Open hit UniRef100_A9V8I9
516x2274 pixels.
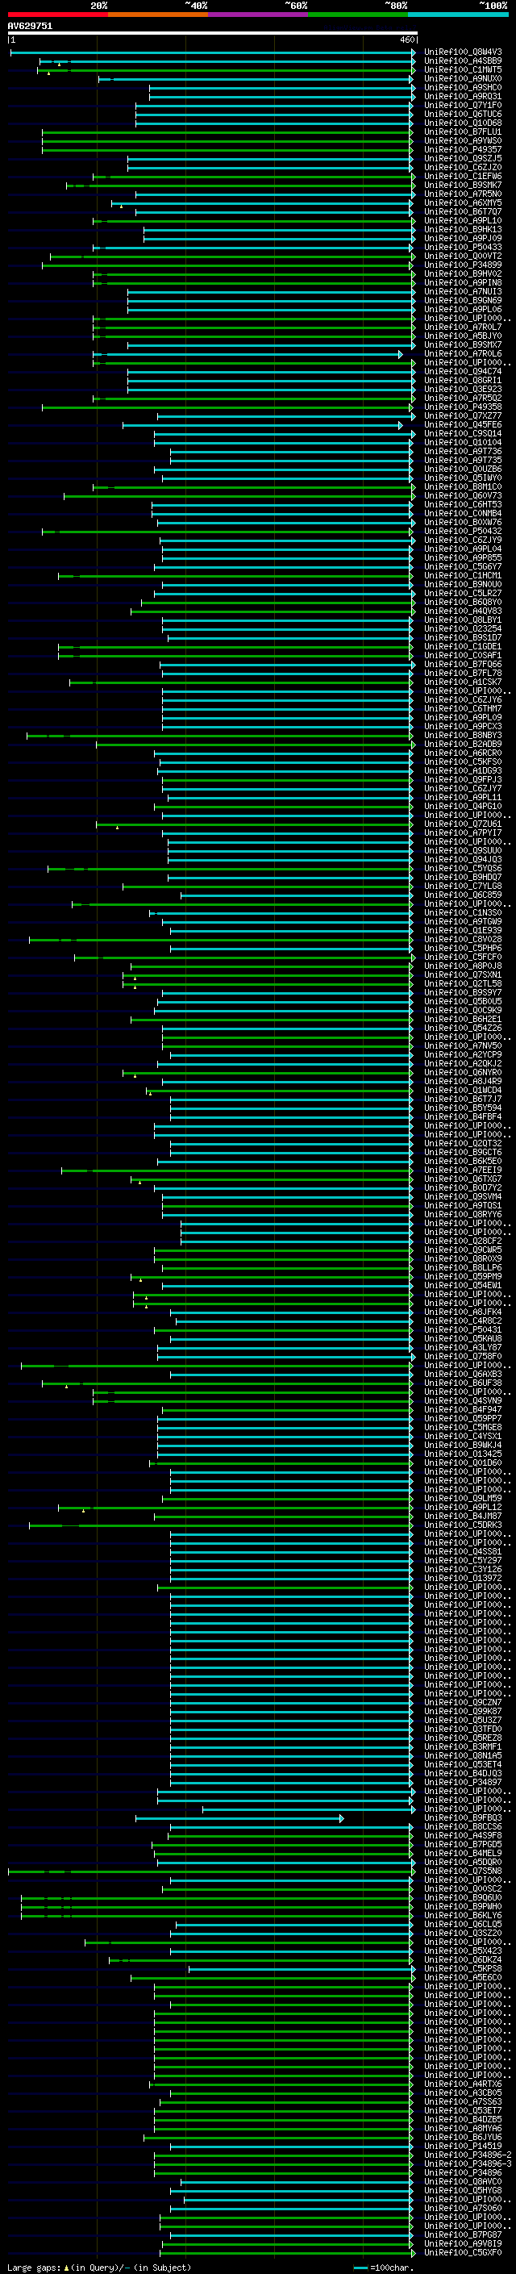(x=462, y=2243)
